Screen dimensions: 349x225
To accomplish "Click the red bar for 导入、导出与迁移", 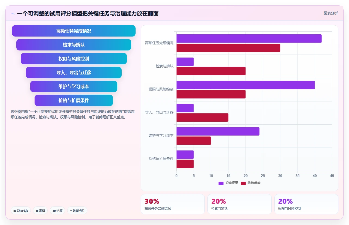I will (202, 117).
